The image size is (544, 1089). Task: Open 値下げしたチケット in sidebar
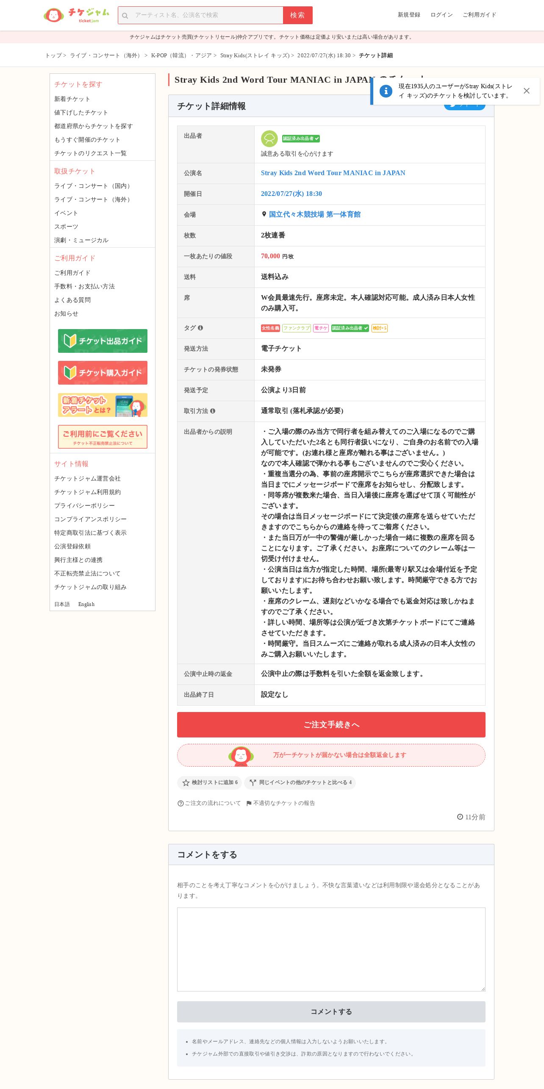[x=81, y=113]
